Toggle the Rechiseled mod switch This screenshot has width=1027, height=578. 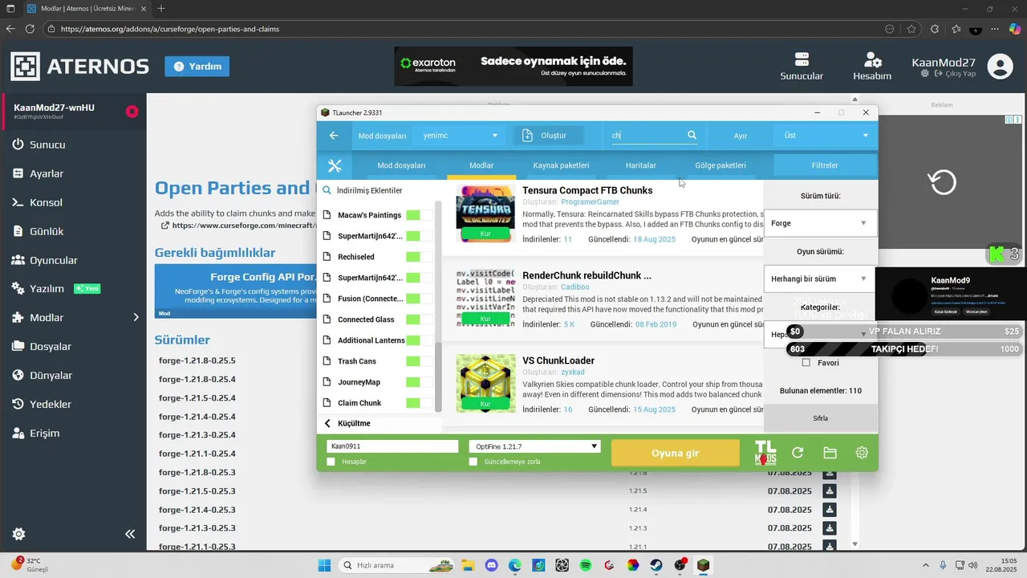tap(420, 257)
